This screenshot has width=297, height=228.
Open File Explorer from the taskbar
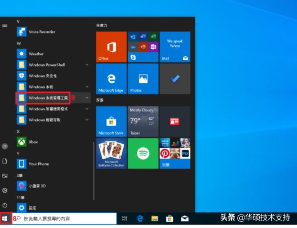pyautogui.click(x=155, y=218)
